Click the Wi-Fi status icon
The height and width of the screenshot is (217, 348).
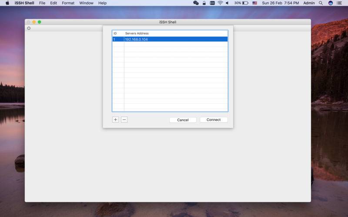220,3
